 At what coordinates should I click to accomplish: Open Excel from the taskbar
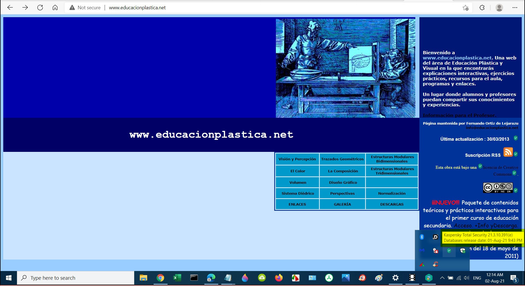click(x=177, y=278)
